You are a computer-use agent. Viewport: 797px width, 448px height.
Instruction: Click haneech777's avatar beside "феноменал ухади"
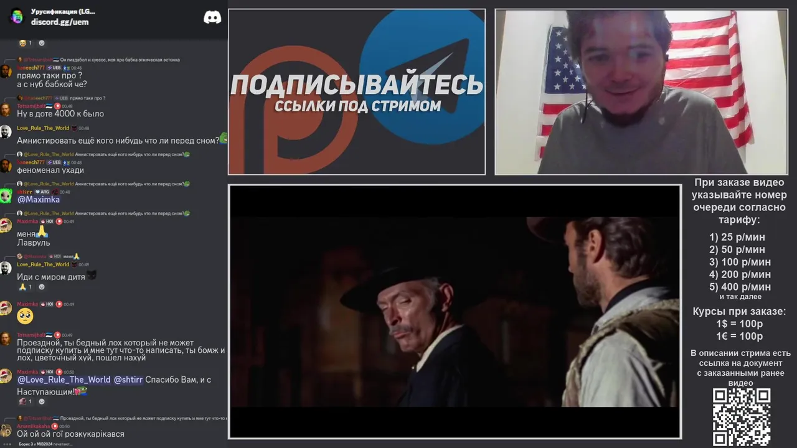pos(6,166)
